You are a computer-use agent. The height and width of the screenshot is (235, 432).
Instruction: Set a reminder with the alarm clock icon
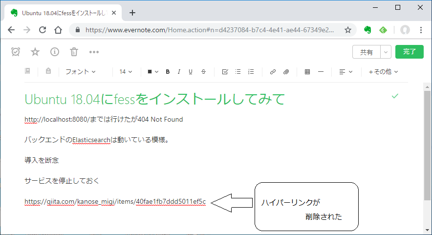tap(16, 52)
